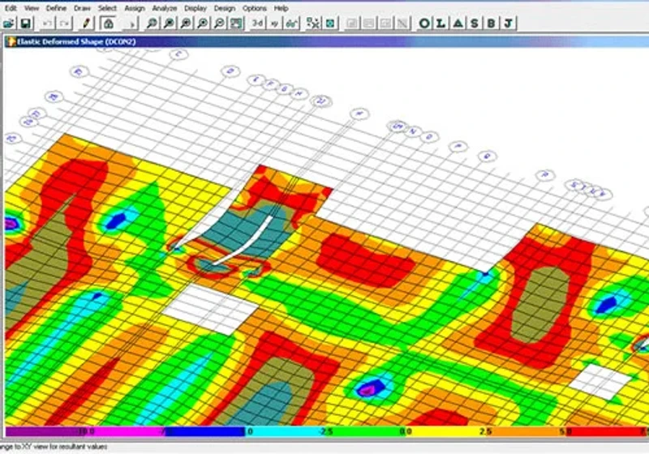Open the Options menu
Viewport: 649px width, 454px height.
tap(254, 8)
